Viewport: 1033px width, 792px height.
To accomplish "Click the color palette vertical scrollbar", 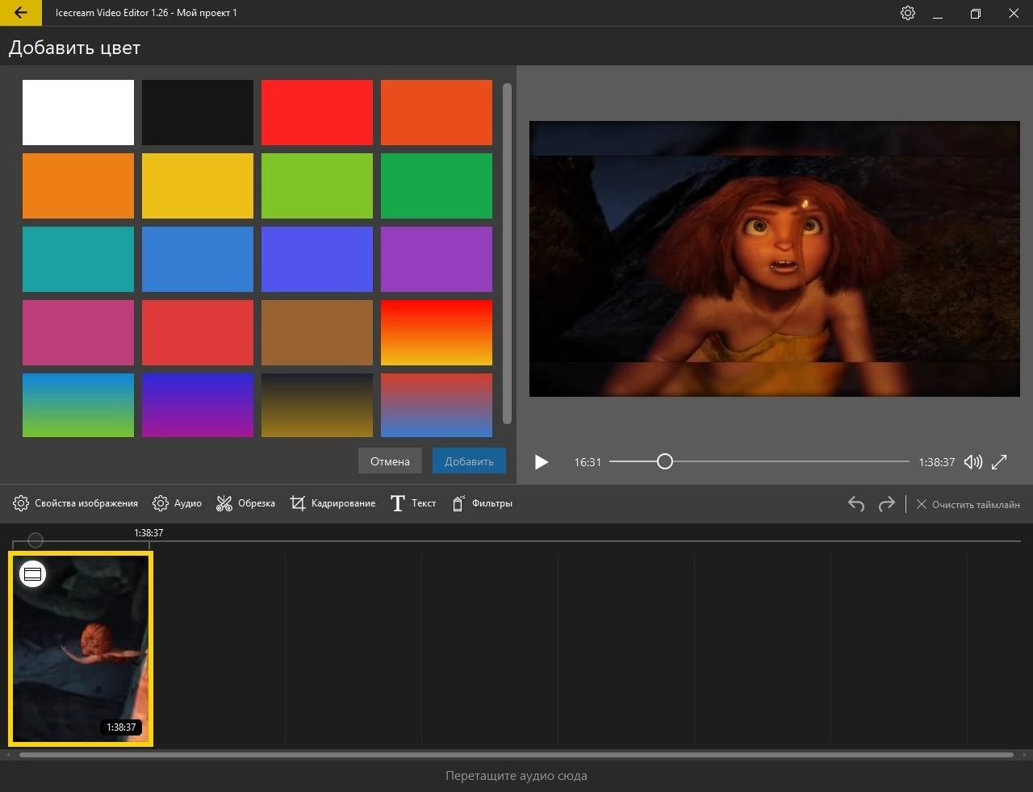I will coord(507,253).
